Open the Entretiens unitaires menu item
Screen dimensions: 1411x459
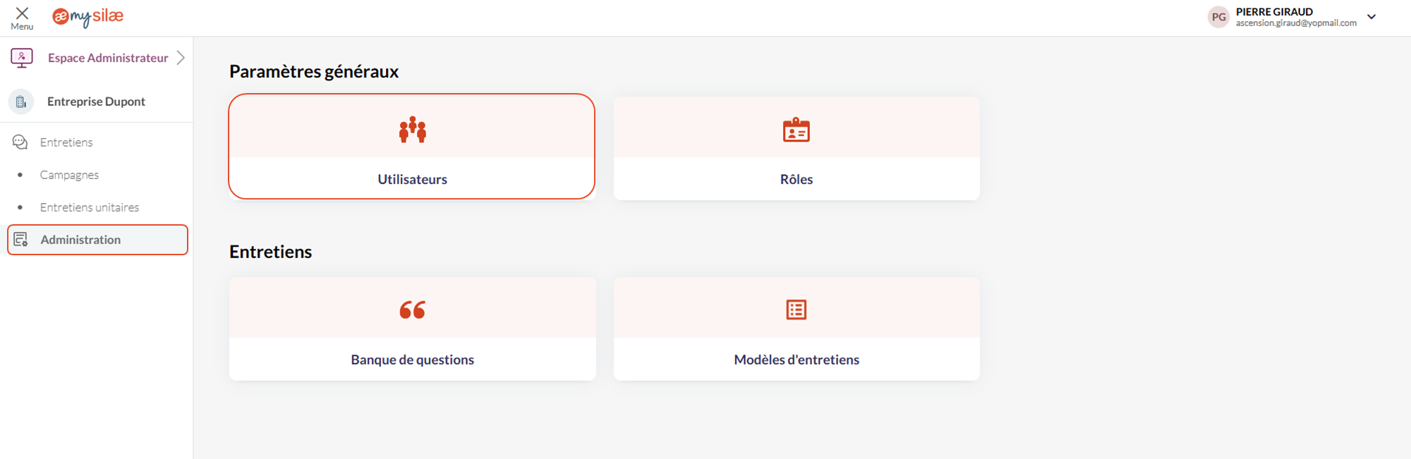90,207
